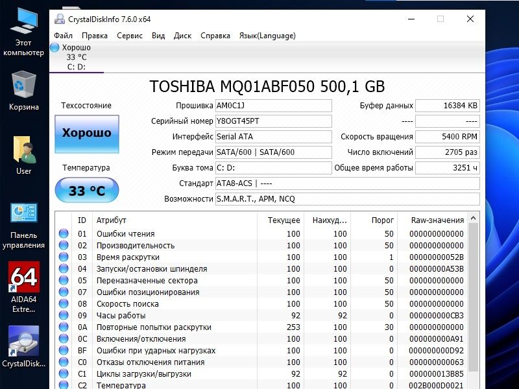Click status orb for Скорость поиска row

point(64,303)
